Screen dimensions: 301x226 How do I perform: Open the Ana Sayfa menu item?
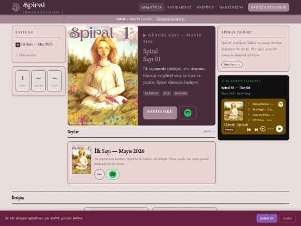tap(152, 7)
